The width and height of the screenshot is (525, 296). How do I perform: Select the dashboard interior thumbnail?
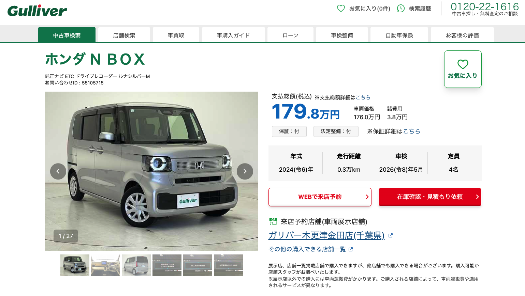tap(105, 265)
